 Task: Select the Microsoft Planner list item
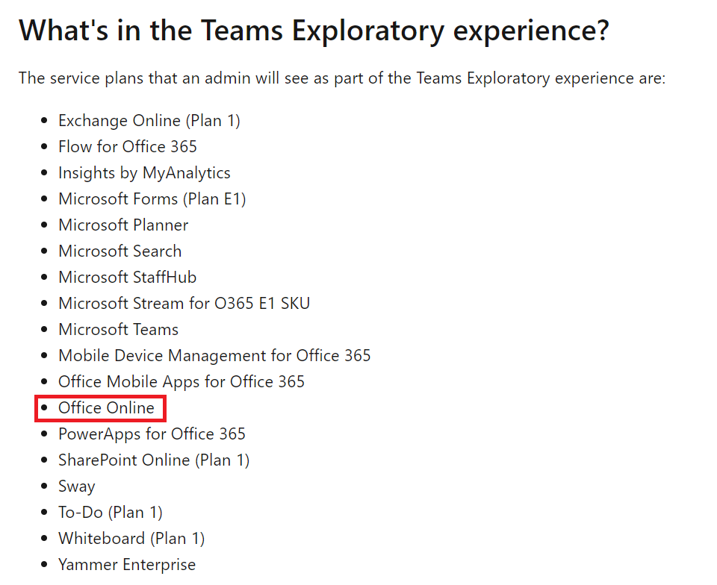(123, 225)
